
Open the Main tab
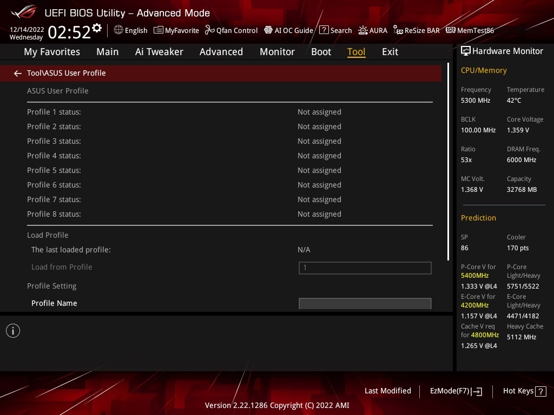point(108,52)
